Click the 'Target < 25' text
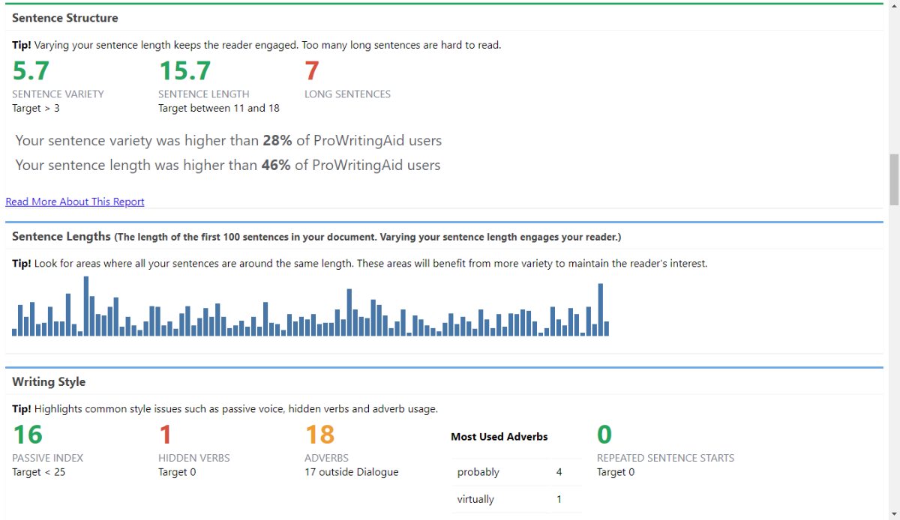The width and height of the screenshot is (900, 520). [39, 472]
